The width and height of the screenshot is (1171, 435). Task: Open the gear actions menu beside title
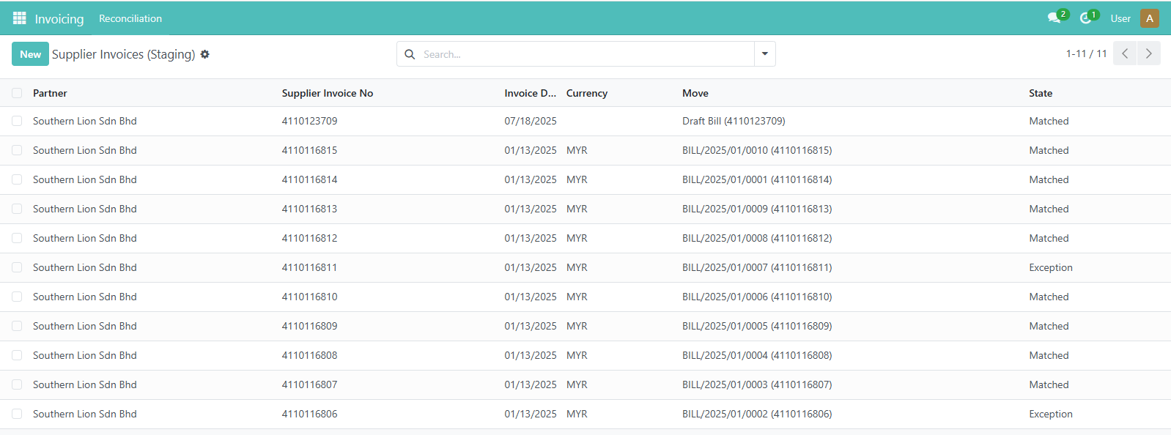point(205,54)
